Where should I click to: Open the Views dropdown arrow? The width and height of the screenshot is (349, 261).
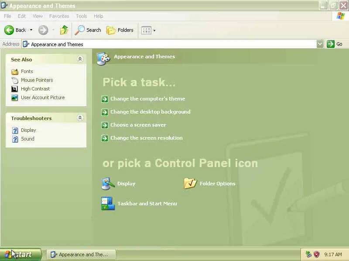(154, 30)
